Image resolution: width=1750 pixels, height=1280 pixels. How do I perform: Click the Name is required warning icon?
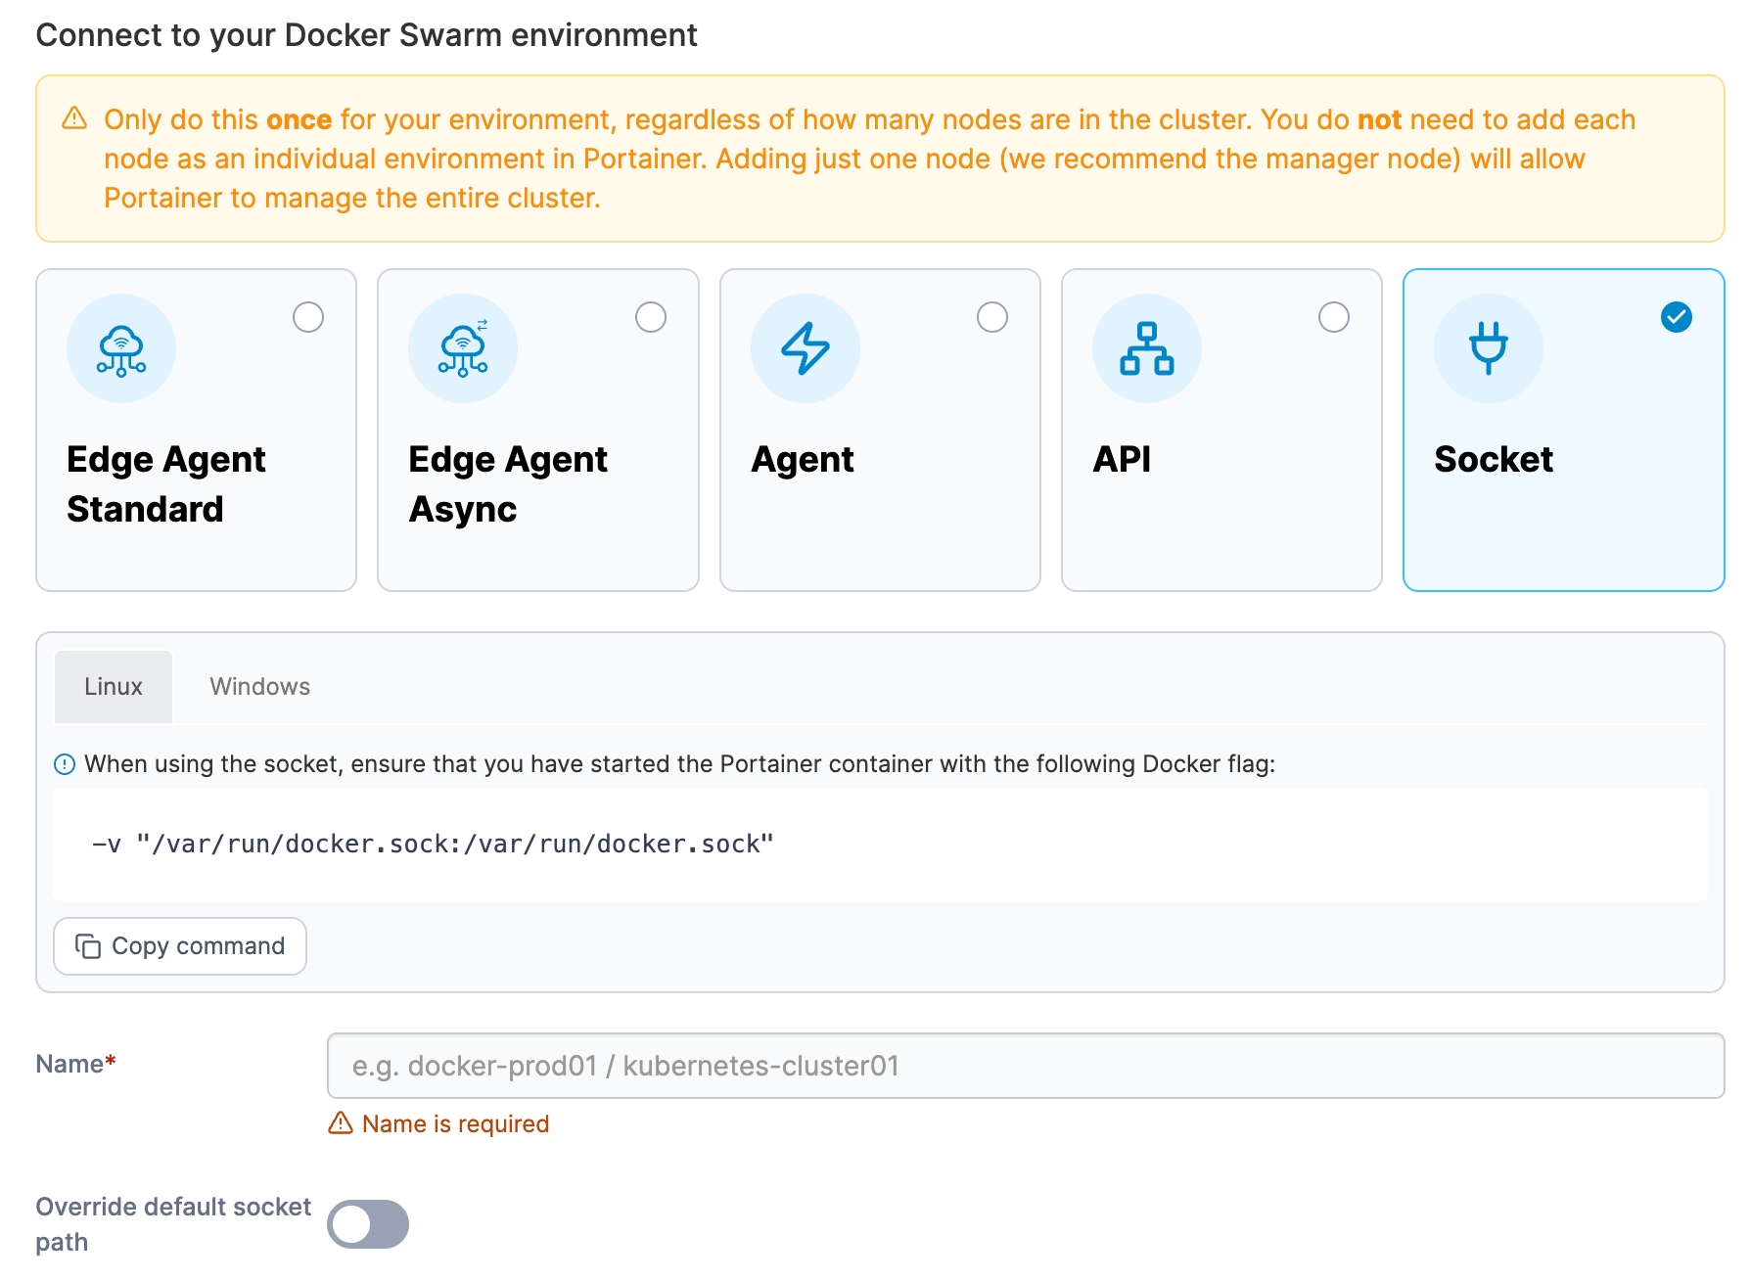pyautogui.click(x=341, y=1123)
